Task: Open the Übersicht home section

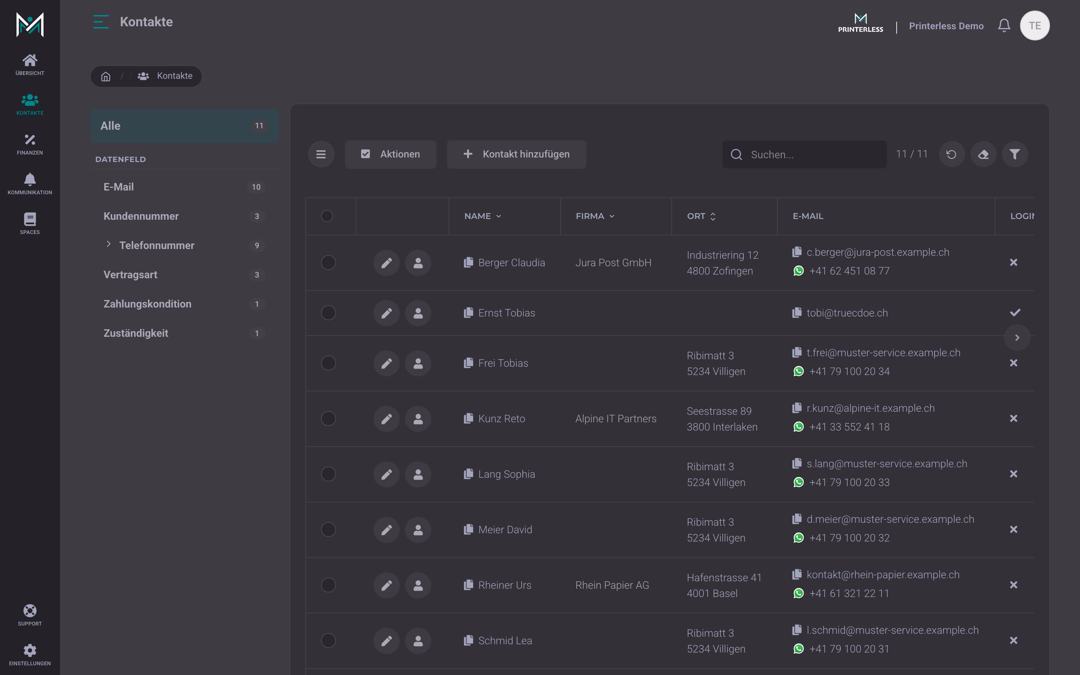Action: pos(30,65)
